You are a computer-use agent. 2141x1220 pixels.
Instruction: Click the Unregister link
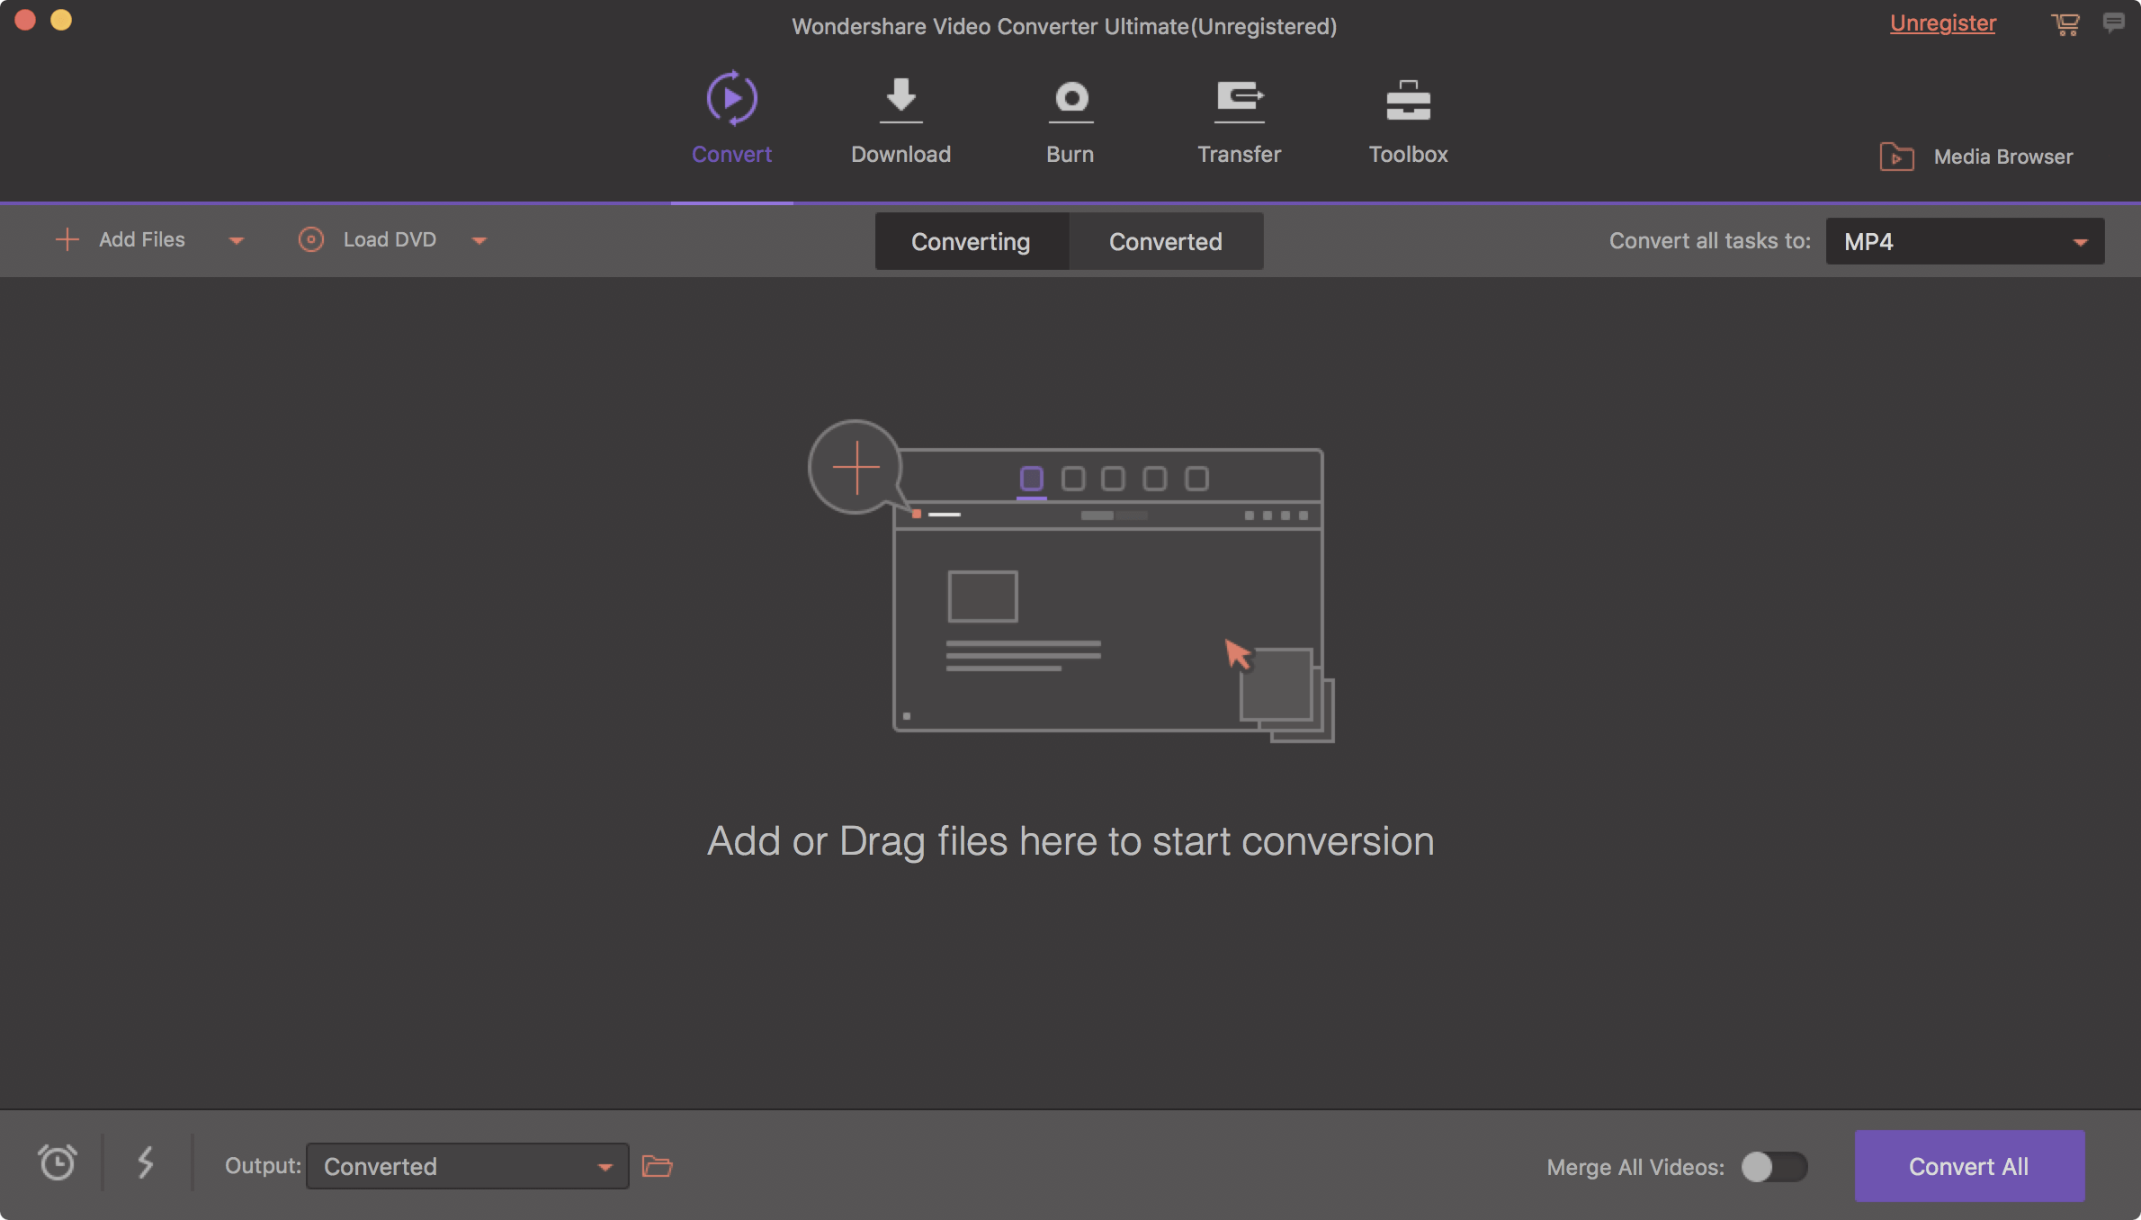coord(1942,23)
